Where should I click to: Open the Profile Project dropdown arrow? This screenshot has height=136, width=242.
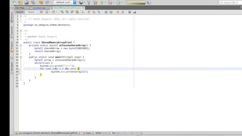pos(122,3)
